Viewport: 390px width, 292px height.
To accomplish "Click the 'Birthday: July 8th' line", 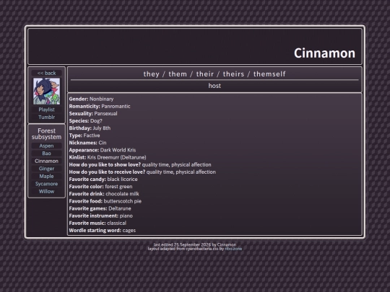I will pos(90,128).
